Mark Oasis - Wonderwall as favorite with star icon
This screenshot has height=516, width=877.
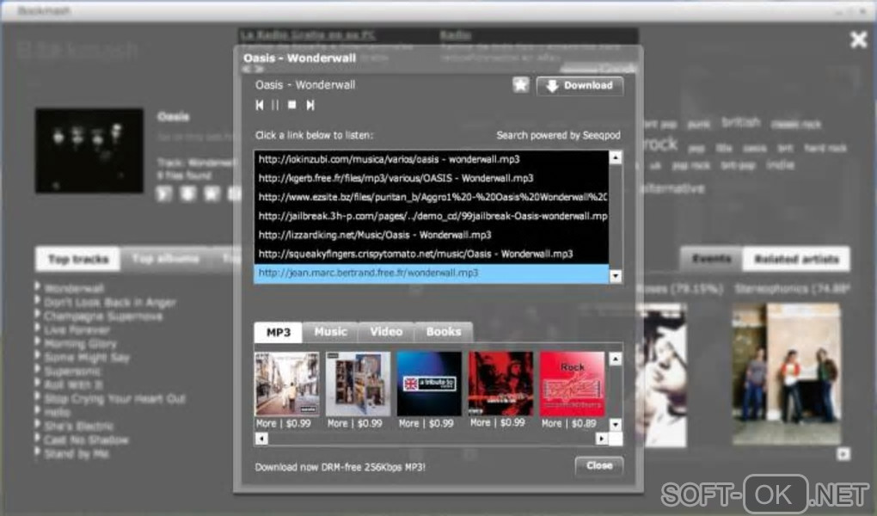(x=520, y=85)
